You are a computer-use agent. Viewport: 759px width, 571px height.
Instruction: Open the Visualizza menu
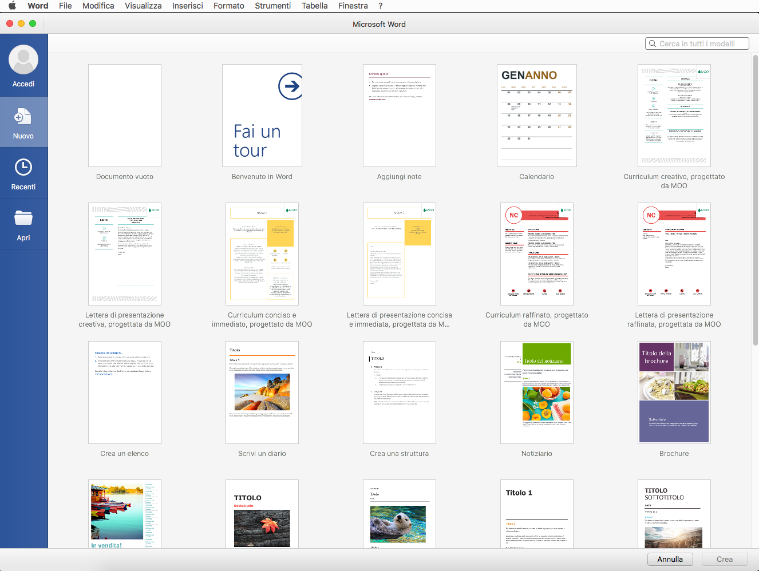coord(143,6)
